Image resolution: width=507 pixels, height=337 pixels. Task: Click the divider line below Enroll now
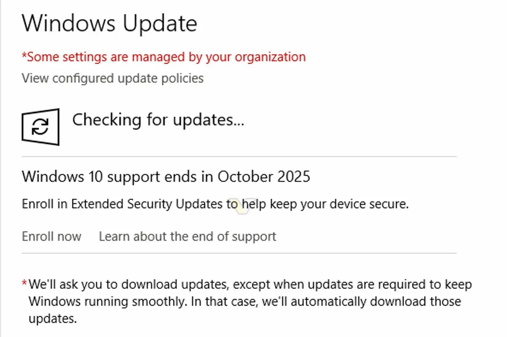(239, 253)
